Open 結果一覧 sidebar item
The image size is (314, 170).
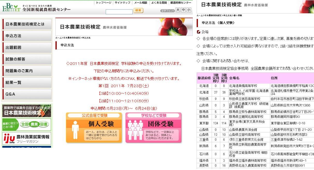27,83
